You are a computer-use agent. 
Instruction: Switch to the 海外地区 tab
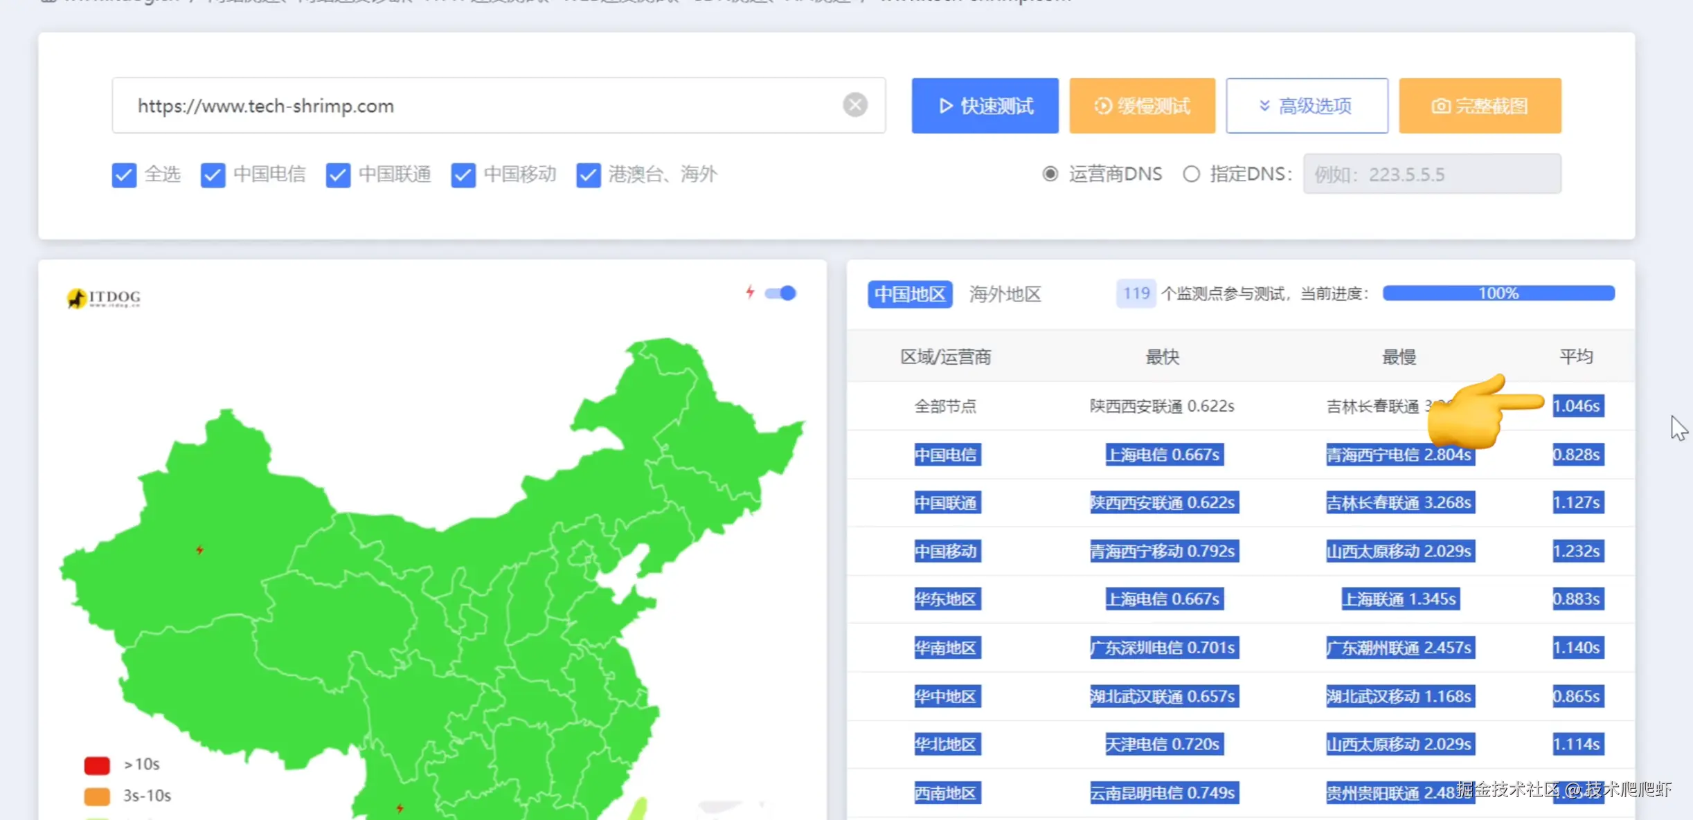pos(1005,294)
